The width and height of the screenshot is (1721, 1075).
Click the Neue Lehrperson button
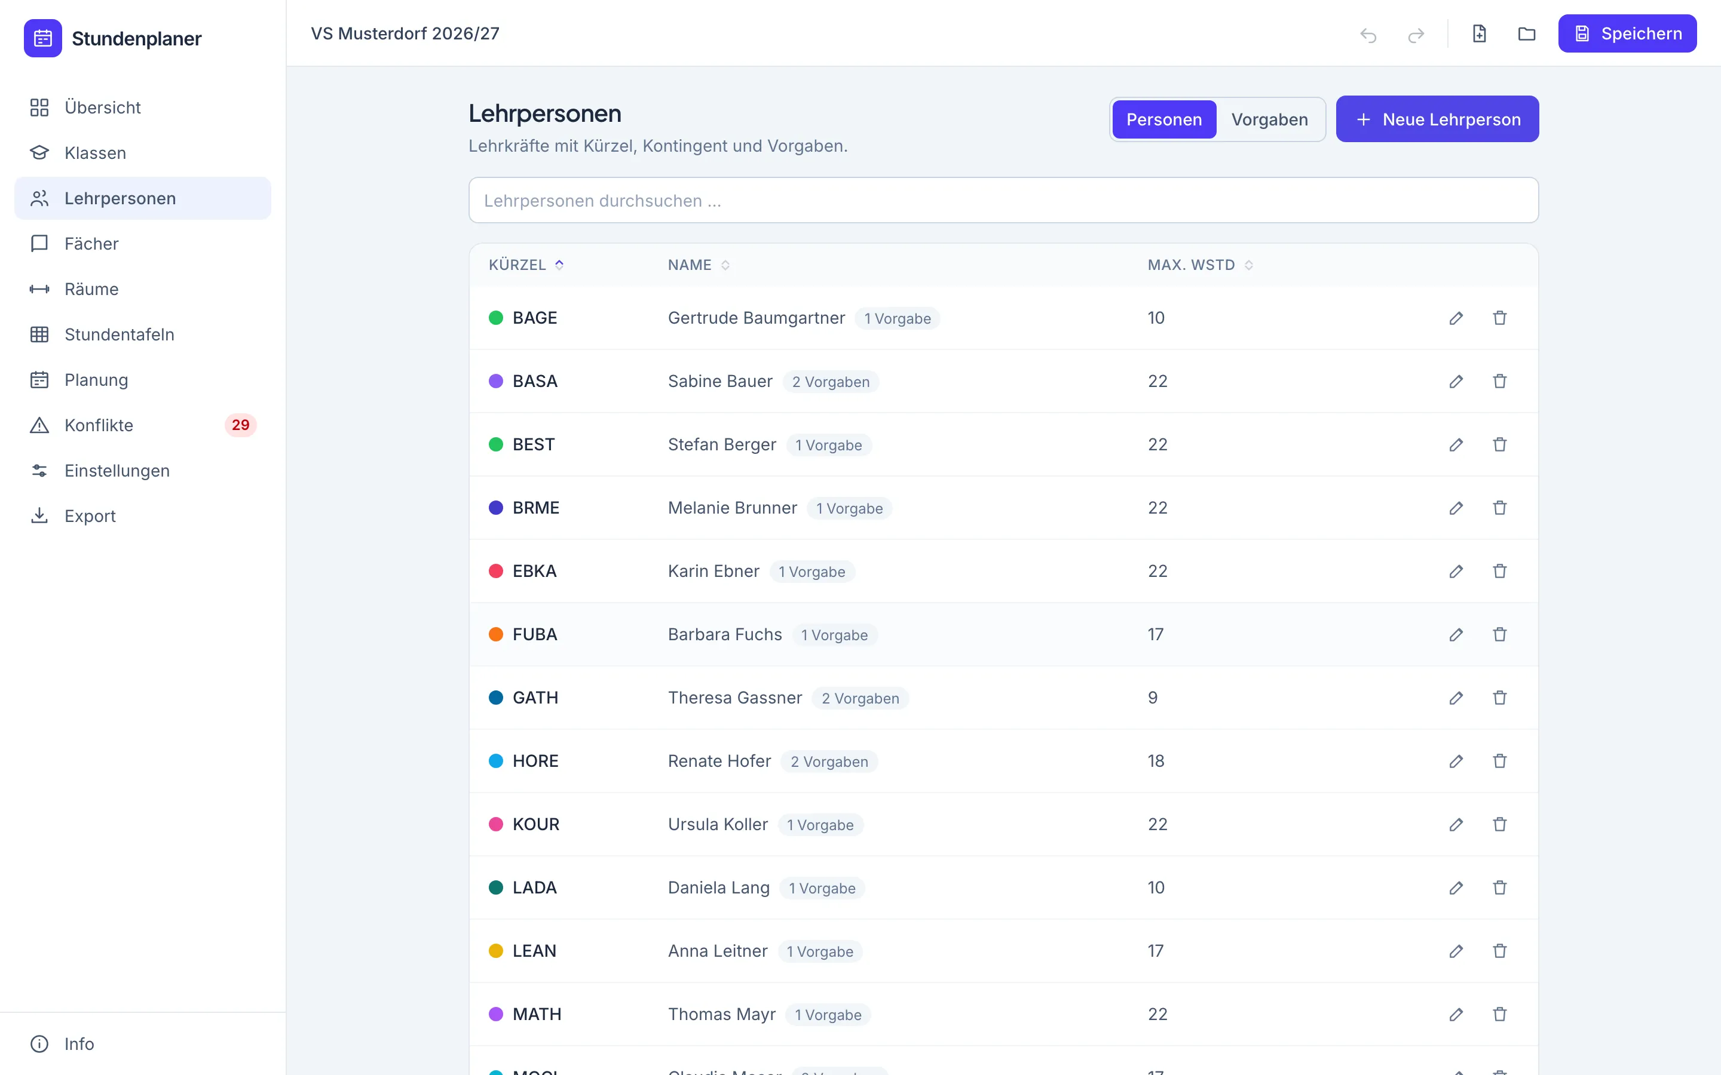tap(1437, 119)
